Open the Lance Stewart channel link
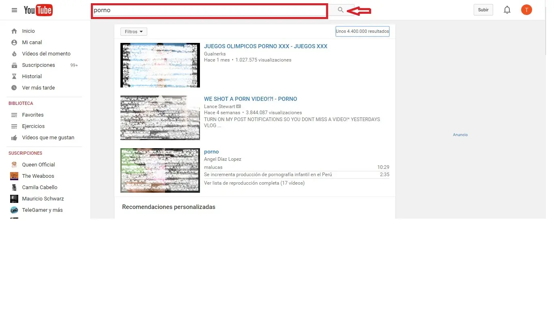The image size is (554, 311). pos(219,107)
